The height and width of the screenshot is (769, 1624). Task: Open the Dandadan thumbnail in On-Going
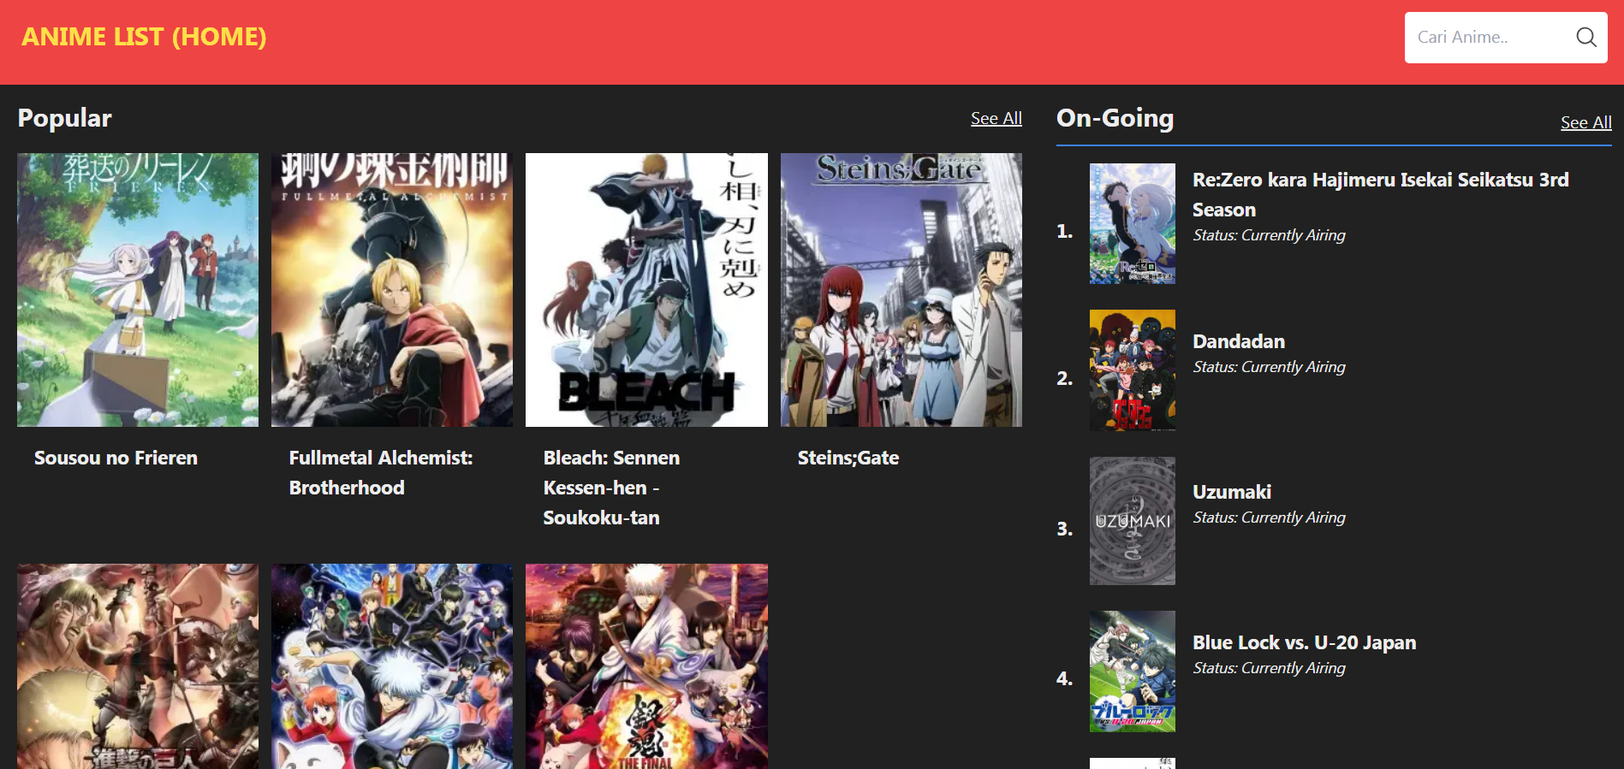pos(1132,370)
